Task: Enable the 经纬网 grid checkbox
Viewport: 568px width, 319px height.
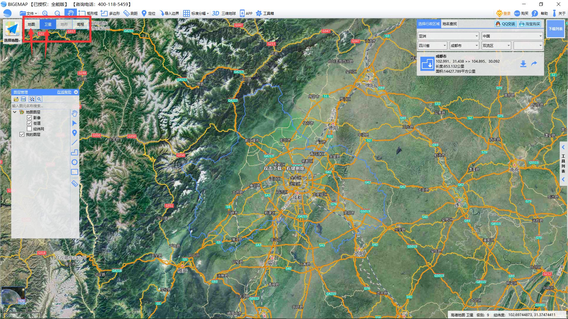Action: tap(29, 129)
